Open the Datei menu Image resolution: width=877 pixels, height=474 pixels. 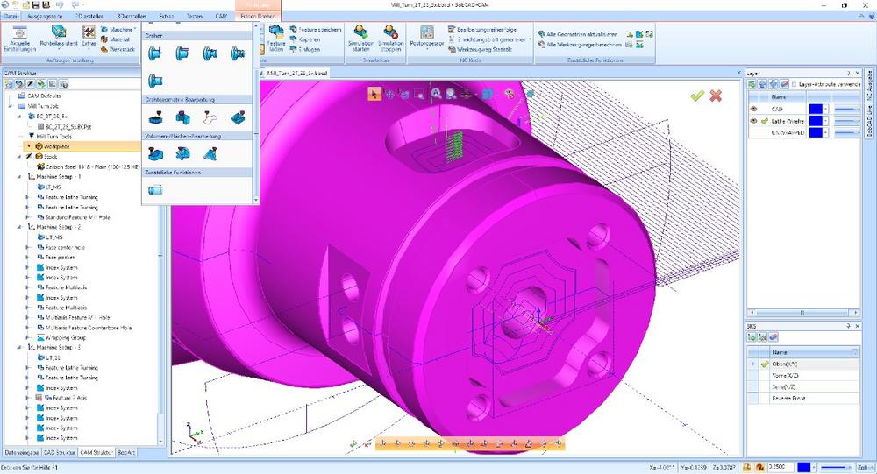[11, 17]
